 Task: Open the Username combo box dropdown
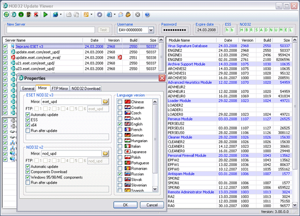pos(151,30)
